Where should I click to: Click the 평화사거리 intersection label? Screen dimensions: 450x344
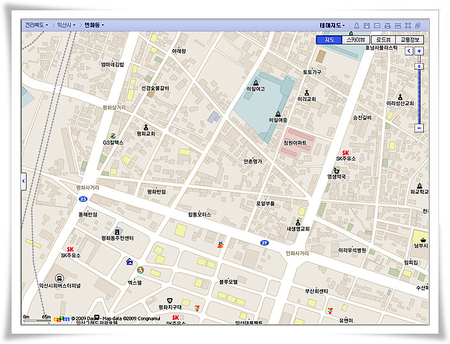click(87, 187)
